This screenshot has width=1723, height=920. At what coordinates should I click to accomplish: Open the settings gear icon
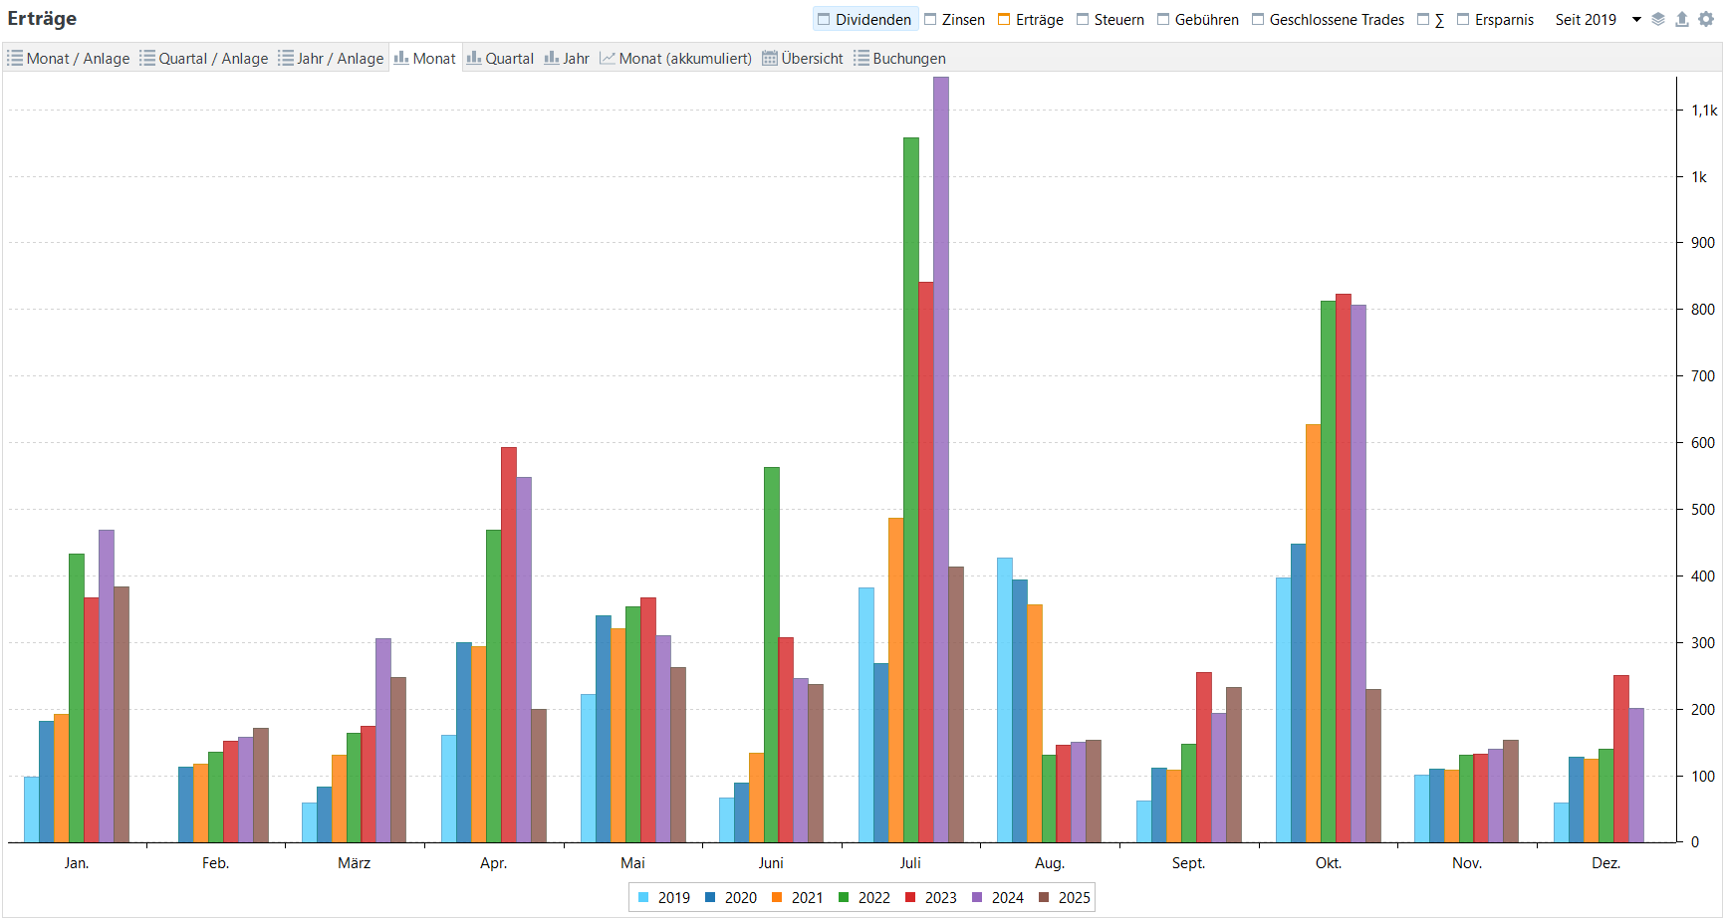pos(1706,20)
